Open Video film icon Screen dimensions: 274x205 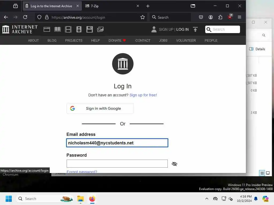pyautogui.click(x=68, y=29)
